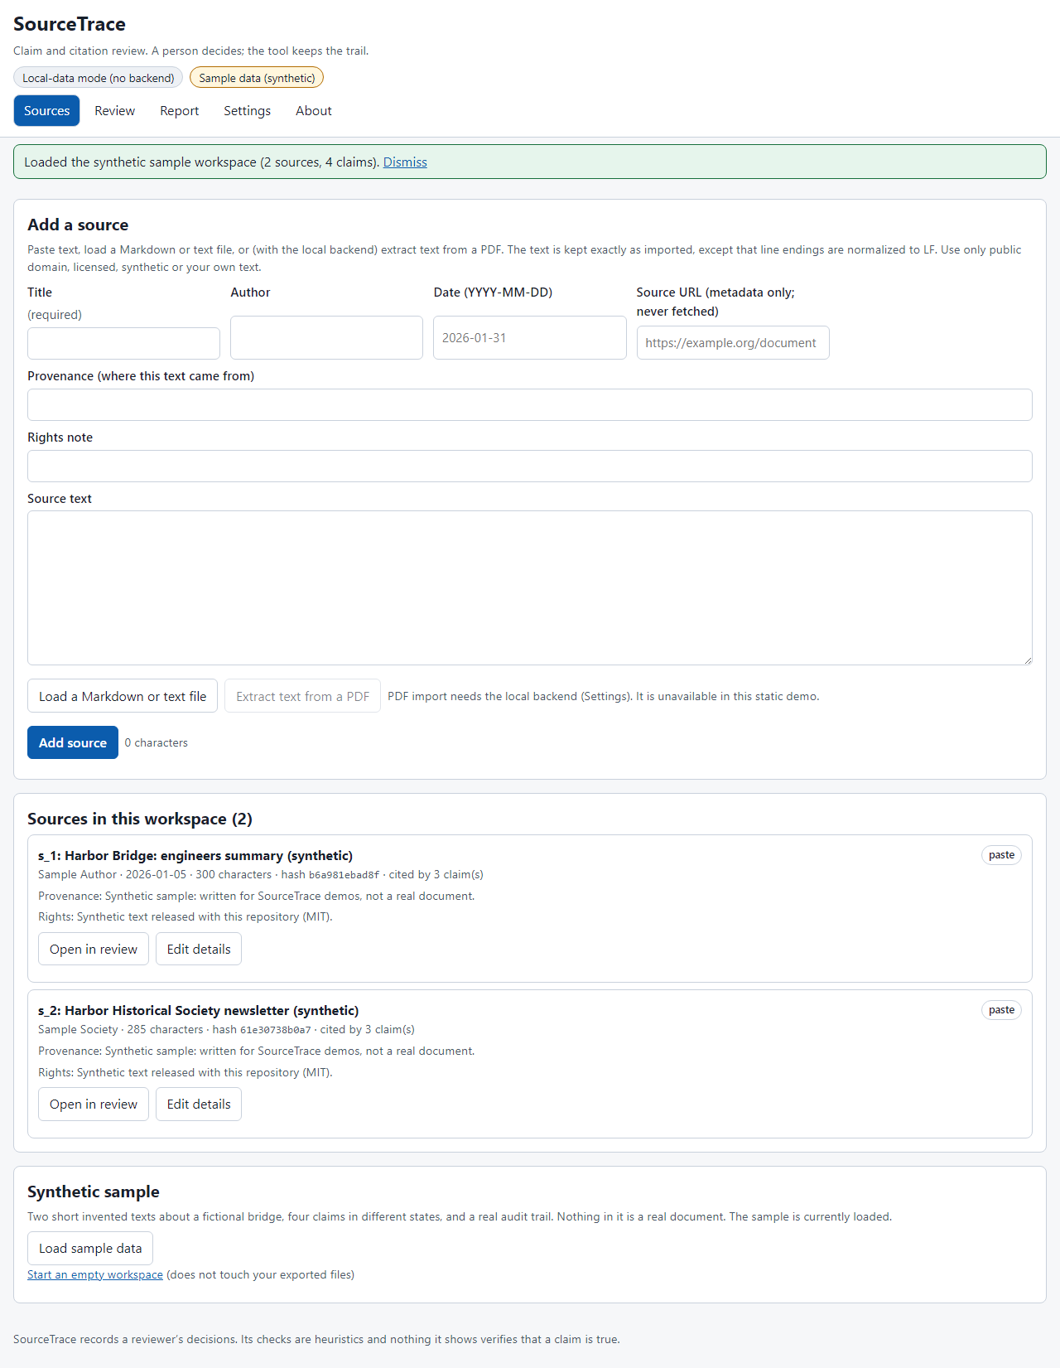Click the Load sample data button
This screenshot has height=1368, width=1060.
pos(90,1248)
